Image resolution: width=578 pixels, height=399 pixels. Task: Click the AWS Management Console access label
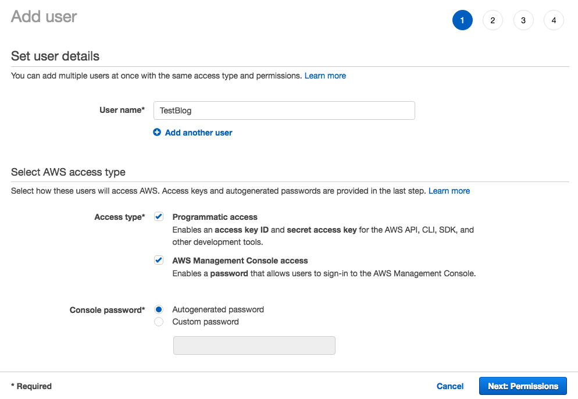click(240, 261)
